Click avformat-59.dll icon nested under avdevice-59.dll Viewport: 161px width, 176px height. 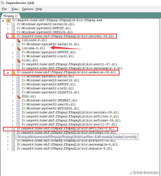pyautogui.click(x=18, y=121)
